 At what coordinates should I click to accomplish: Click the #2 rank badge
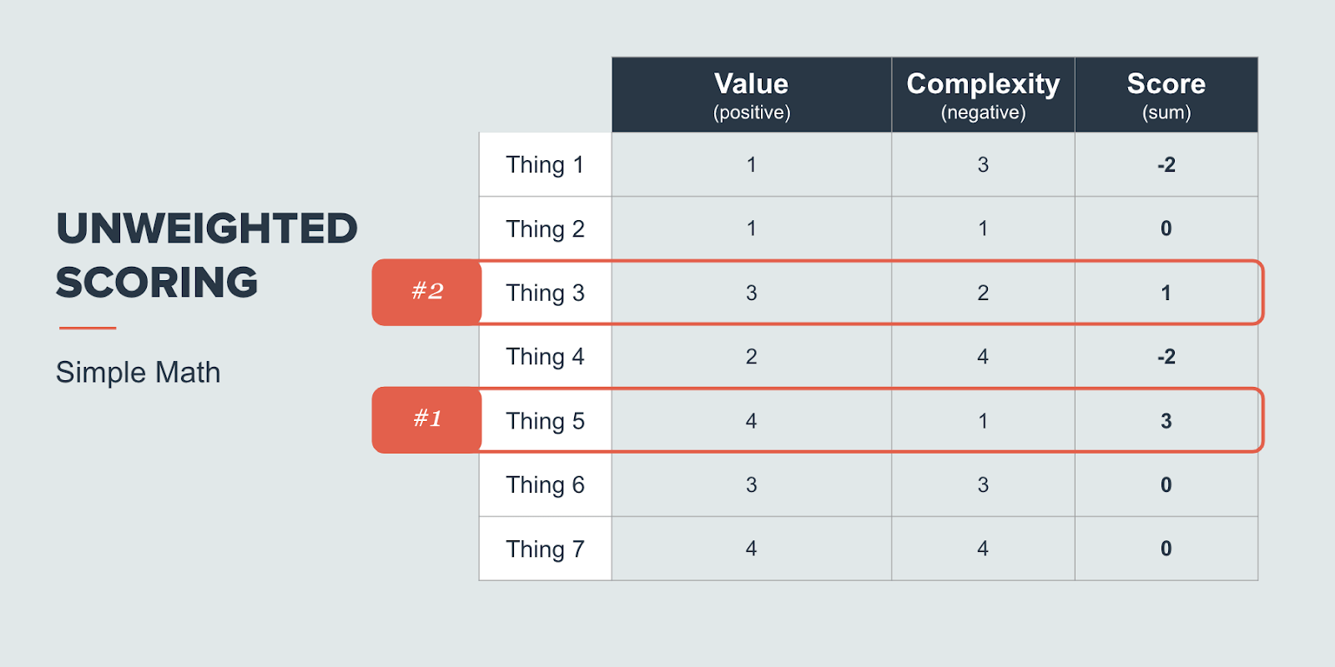click(x=427, y=292)
